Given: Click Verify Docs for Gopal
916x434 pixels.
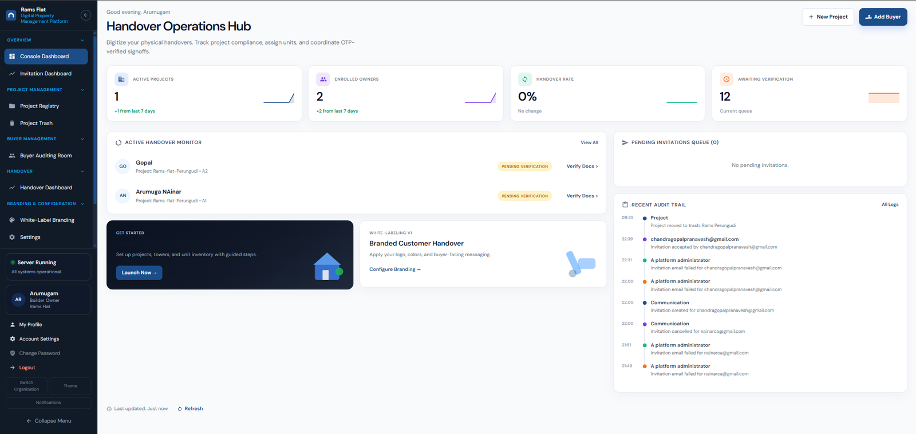Looking at the screenshot, I should pyautogui.click(x=582, y=166).
